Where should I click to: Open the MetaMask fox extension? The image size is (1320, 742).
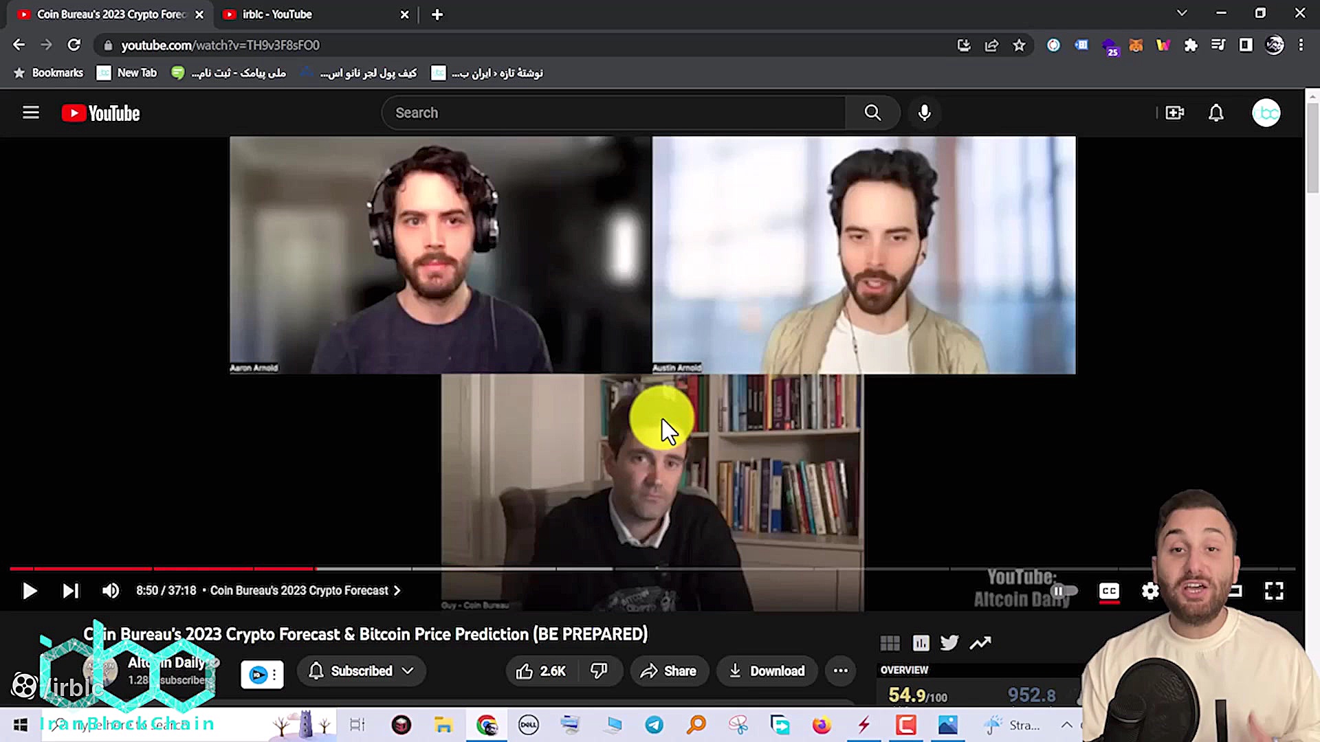coord(1136,45)
